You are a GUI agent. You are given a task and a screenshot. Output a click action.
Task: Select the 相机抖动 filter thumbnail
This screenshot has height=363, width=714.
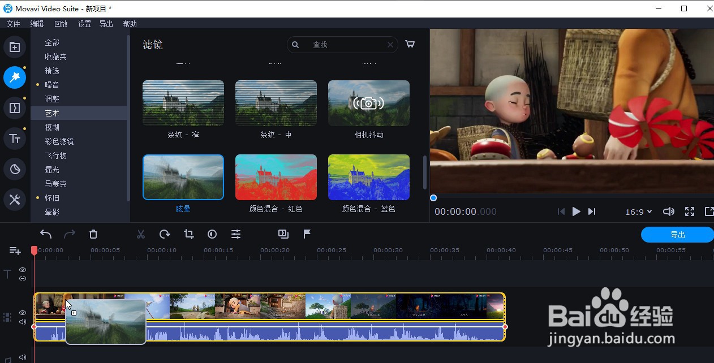[369, 103]
